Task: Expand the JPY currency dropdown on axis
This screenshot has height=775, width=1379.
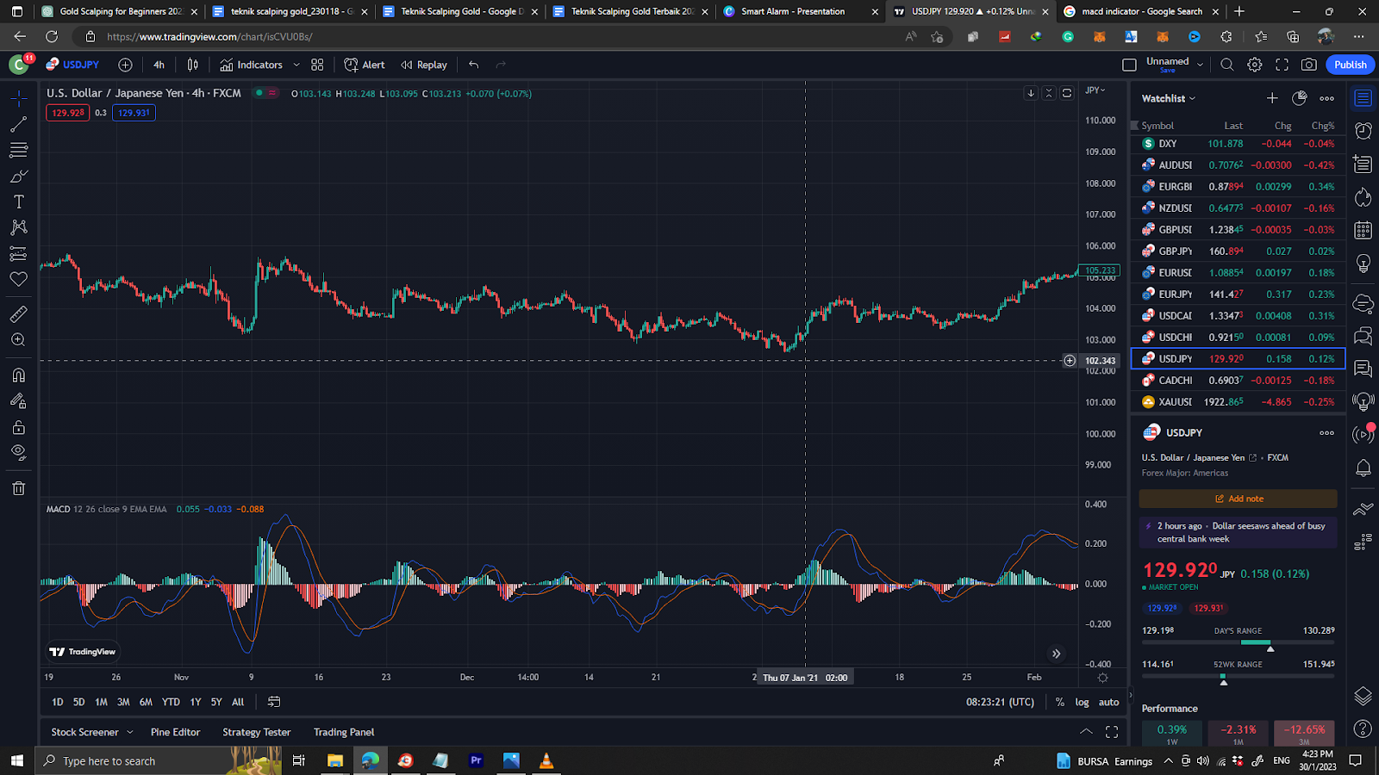Action: pos(1095,90)
